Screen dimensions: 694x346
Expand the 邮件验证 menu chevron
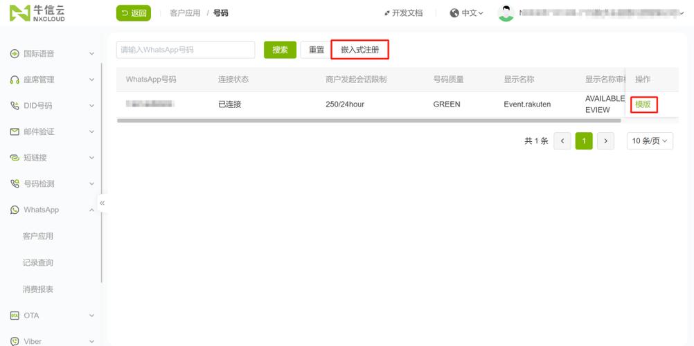tap(91, 131)
